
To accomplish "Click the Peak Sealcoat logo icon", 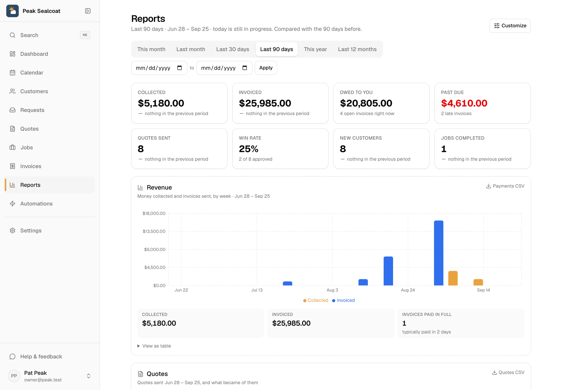I will pyautogui.click(x=12, y=11).
